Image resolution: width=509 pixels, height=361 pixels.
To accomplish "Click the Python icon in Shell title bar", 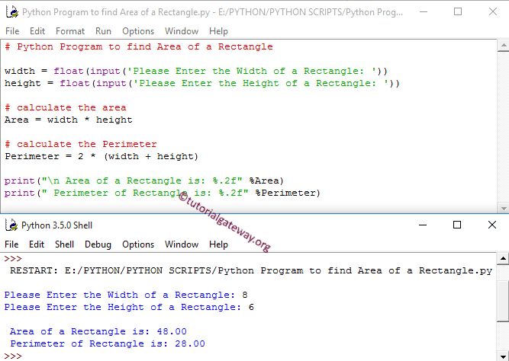I will pyautogui.click(x=11, y=225).
